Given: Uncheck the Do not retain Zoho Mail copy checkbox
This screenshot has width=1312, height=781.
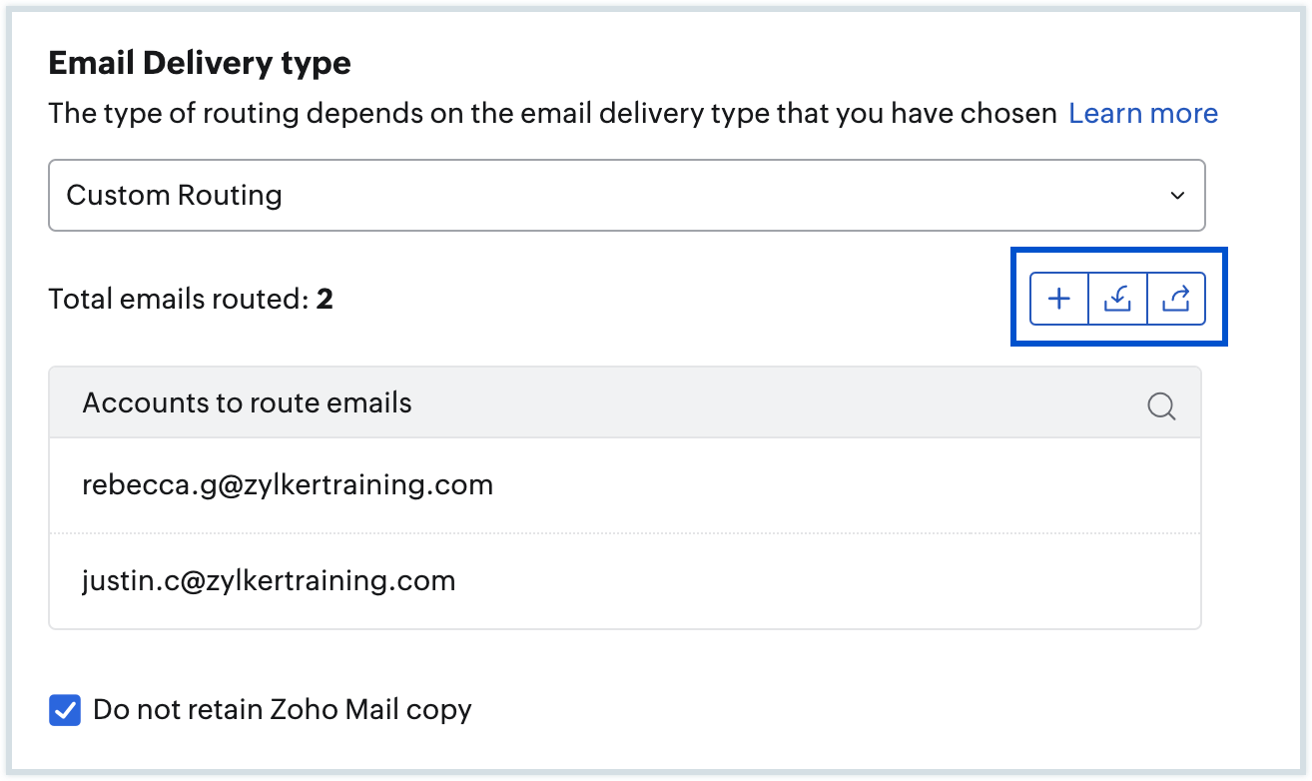Looking at the screenshot, I should coord(65,711).
